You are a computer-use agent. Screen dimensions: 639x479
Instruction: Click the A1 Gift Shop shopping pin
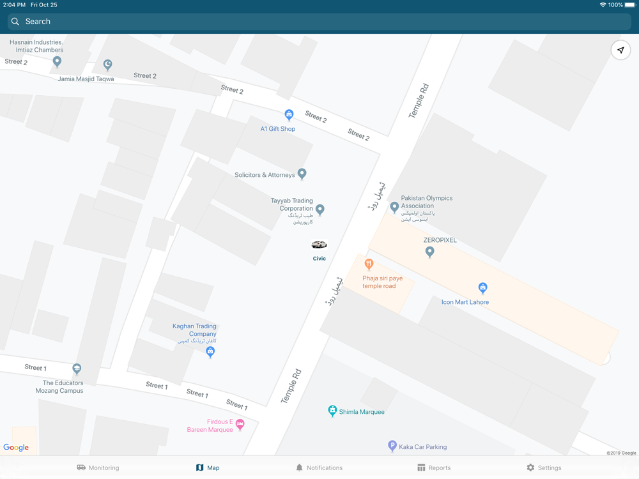coord(289,115)
